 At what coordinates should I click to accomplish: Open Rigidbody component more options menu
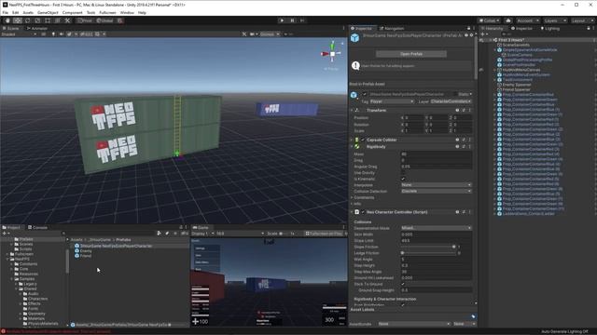pos(470,147)
